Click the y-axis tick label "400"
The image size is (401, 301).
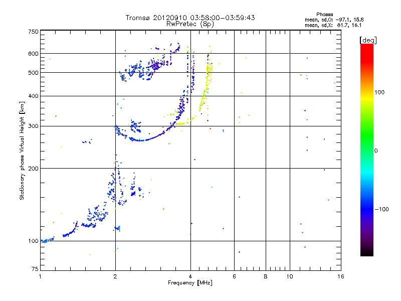point(33,96)
